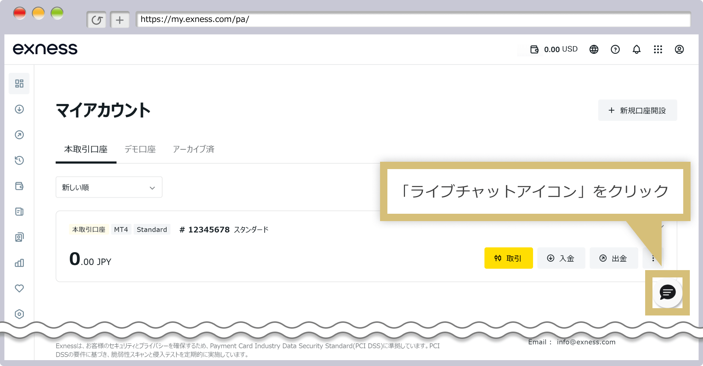Open the 新しい順 sort dropdown
The width and height of the screenshot is (703, 366).
[x=109, y=187]
